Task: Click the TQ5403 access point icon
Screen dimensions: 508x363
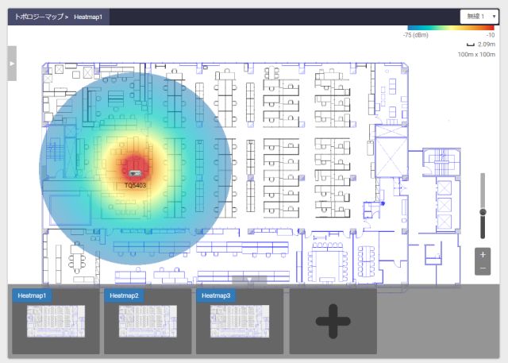Action: [x=135, y=173]
